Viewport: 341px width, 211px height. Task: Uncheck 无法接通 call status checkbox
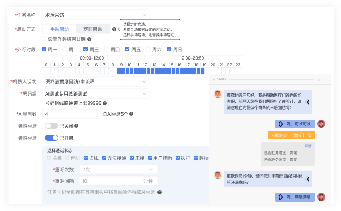tap(104, 158)
